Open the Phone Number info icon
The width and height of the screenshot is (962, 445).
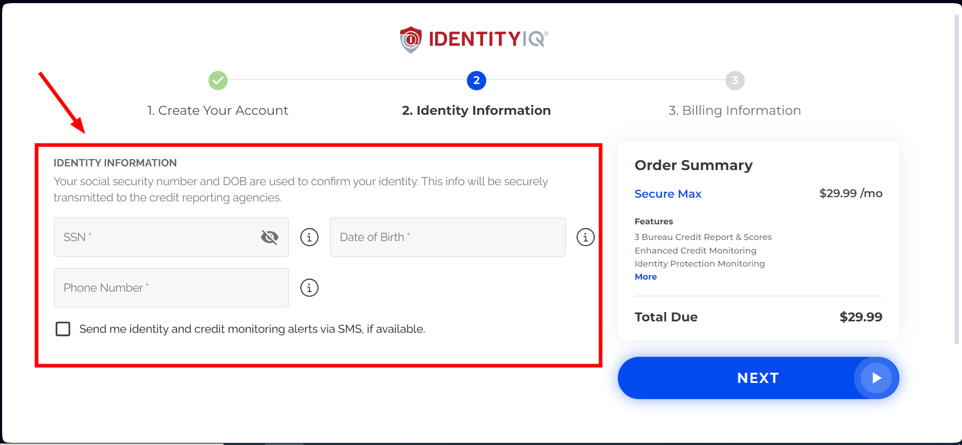tap(309, 287)
